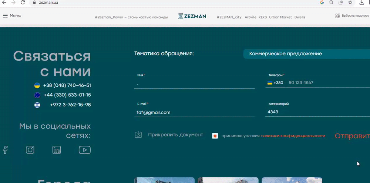This screenshot has width=370, height=183.
Task: Bookmark page with the star icon
Action: tap(350, 2)
